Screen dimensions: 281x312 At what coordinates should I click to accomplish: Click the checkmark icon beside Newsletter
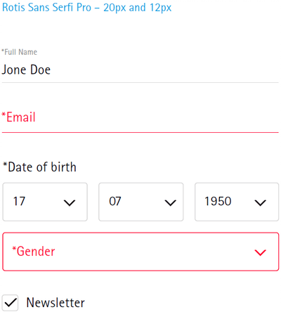coord(11,302)
